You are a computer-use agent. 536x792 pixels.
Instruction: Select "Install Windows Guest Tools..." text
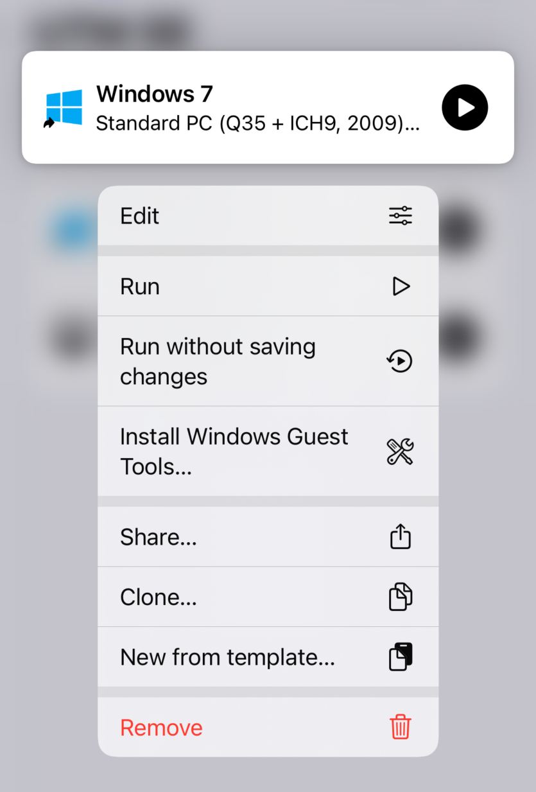coord(234,452)
